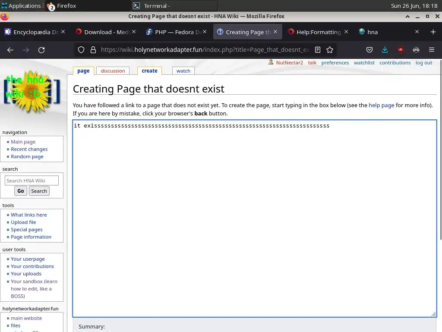442x332 pixels.
Task: Open the tracking protection shield icon
Action: pyautogui.click(x=81, y=50)
